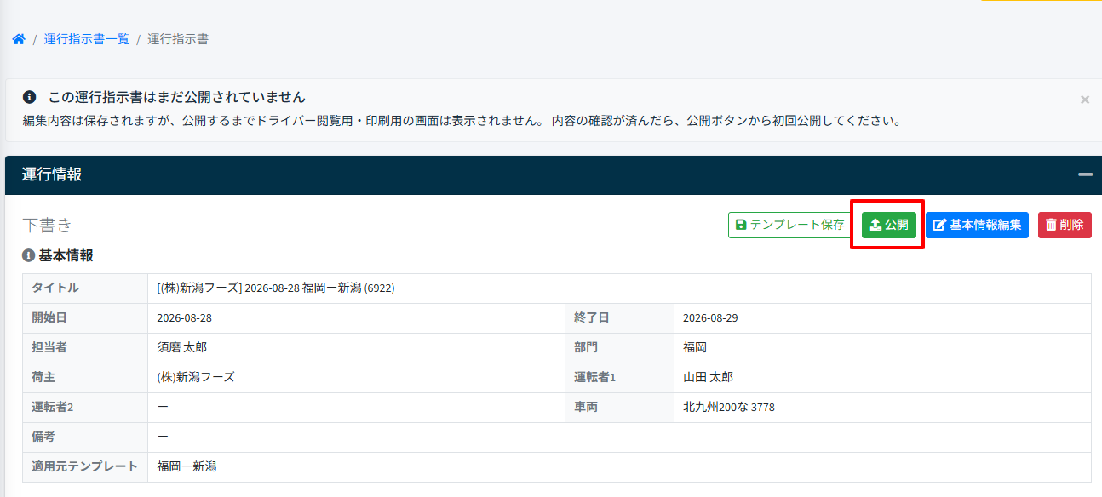
Task: Click the 適用元テンプレート row label
Action: click(84, 466)
